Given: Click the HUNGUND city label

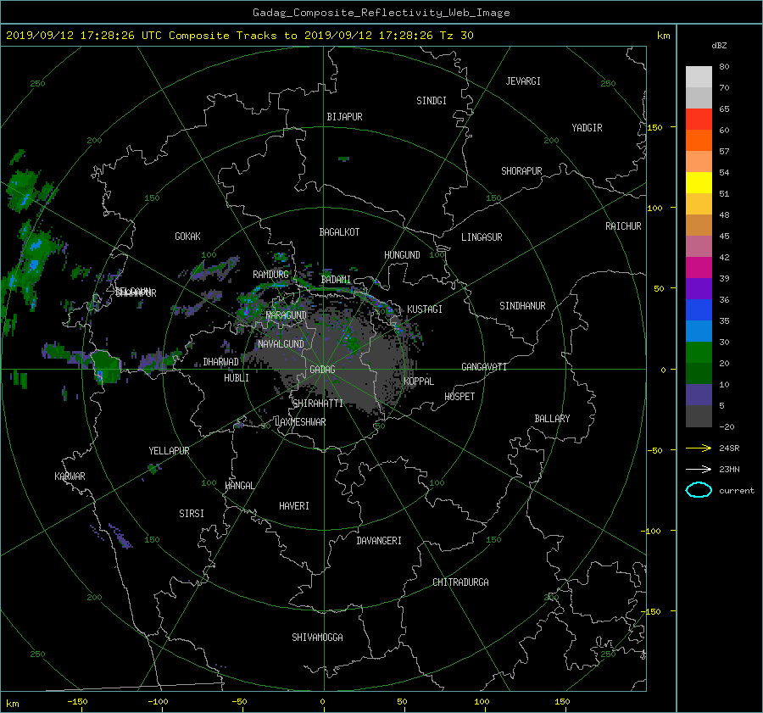Looking at the screenshot, I should 402,254.
